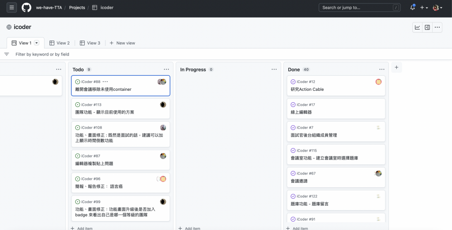Toggle project details side panel

tap(427, 27)
